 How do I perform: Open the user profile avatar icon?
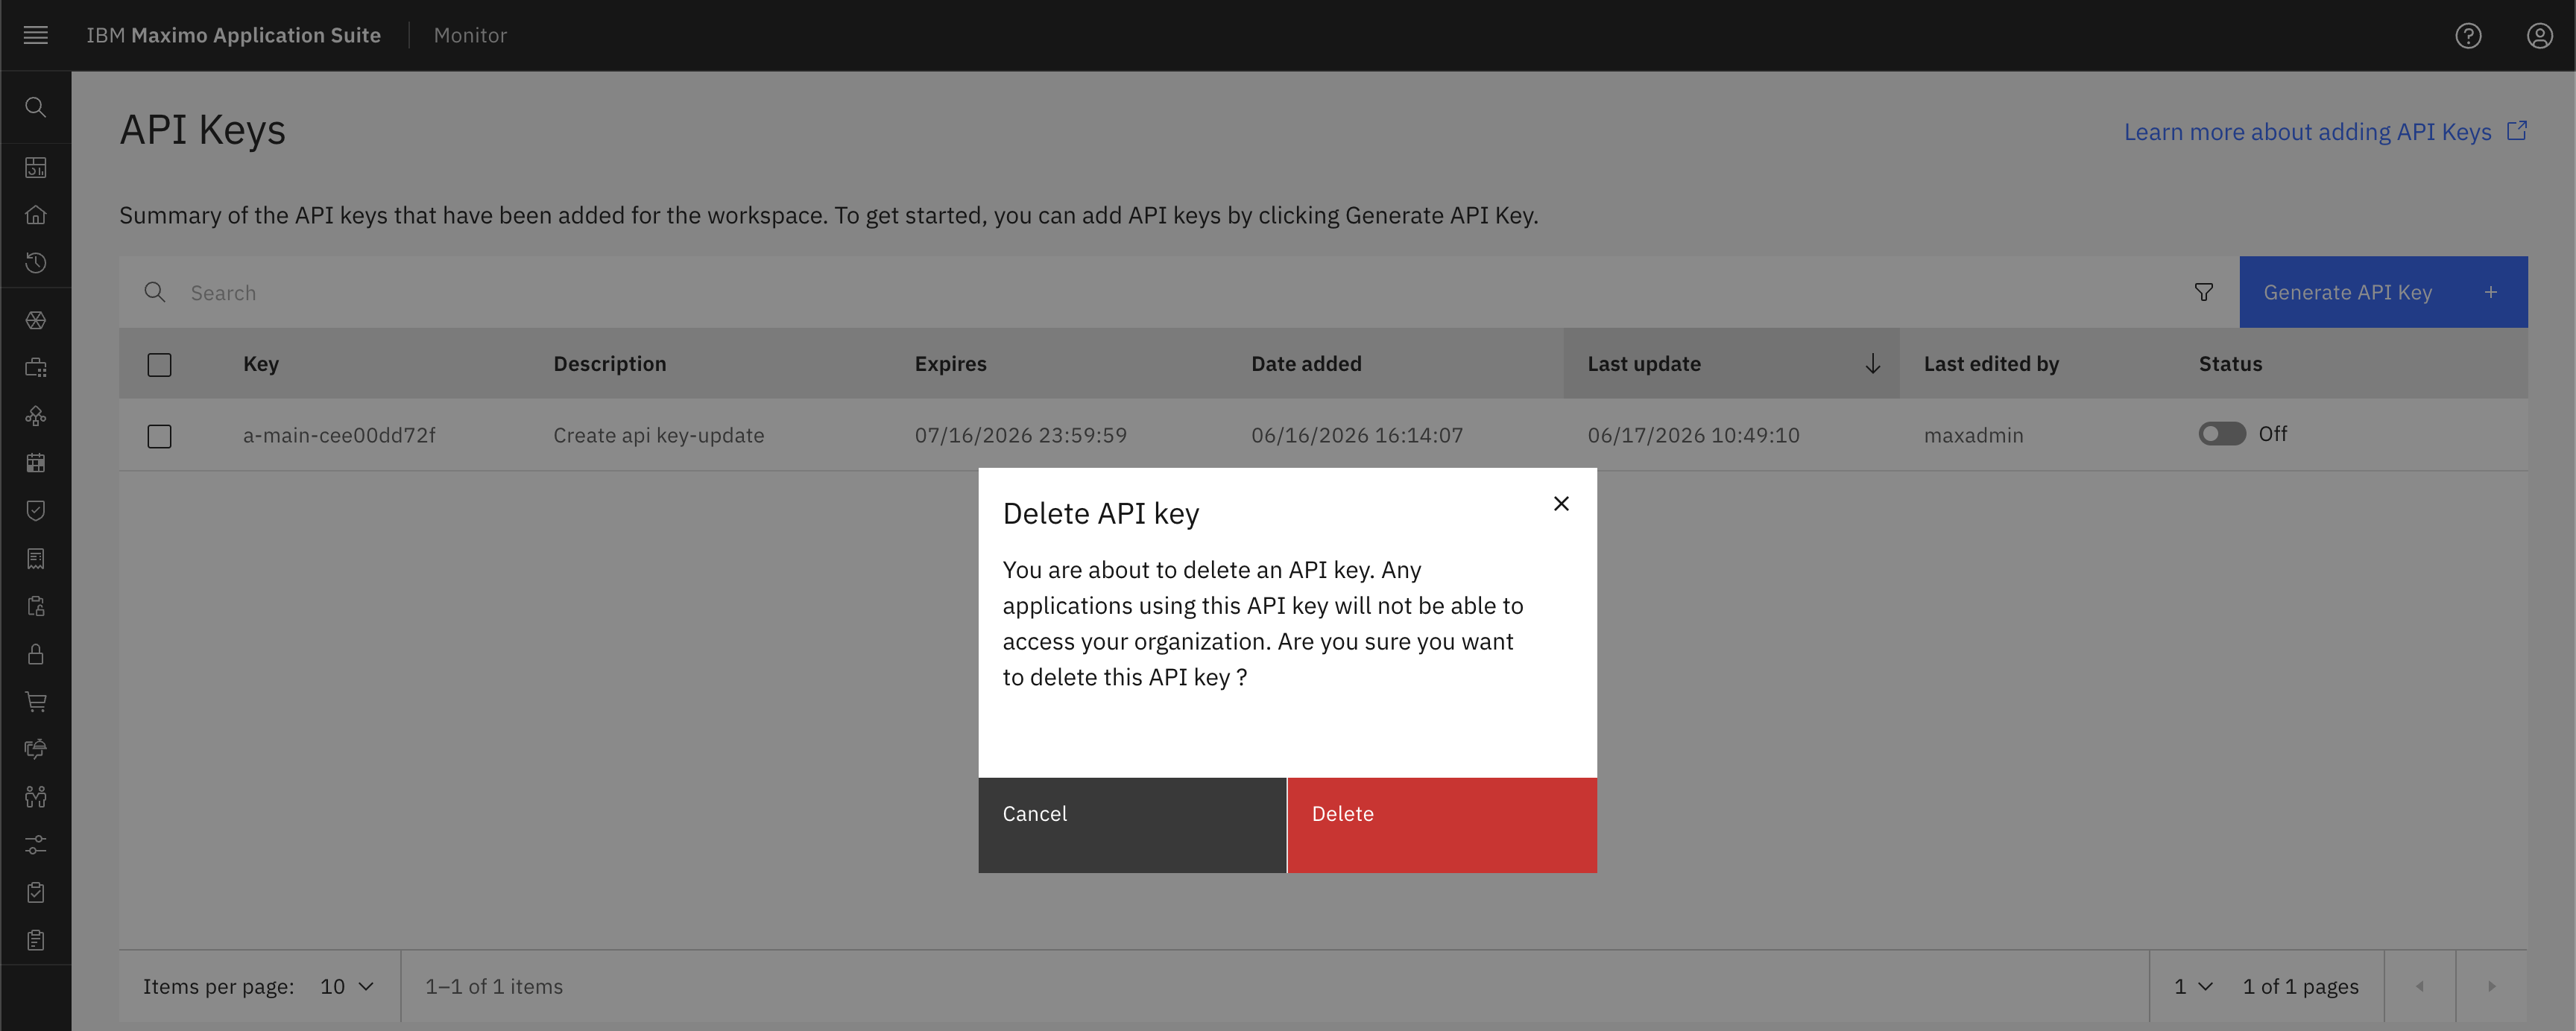[x=2540, y=36]
